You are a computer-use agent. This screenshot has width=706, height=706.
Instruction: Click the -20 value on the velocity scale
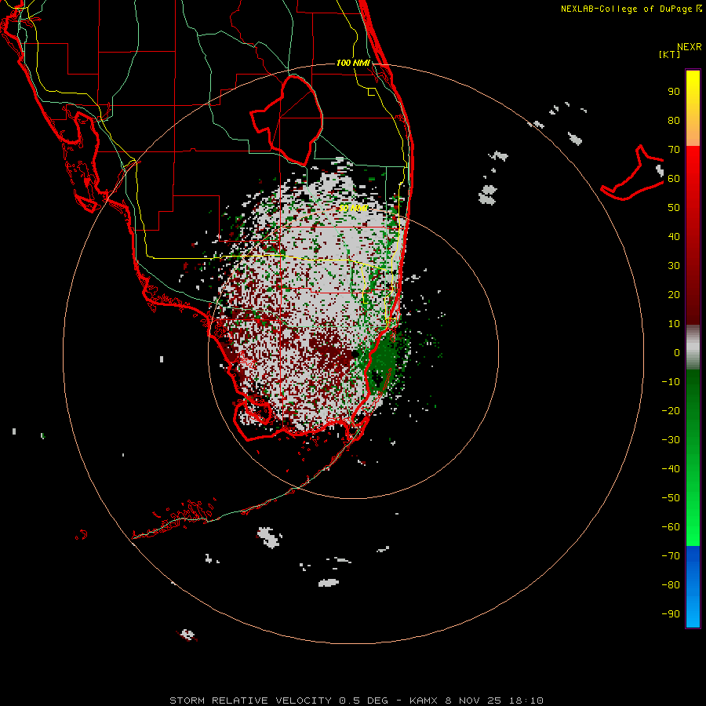coord(671,410)
